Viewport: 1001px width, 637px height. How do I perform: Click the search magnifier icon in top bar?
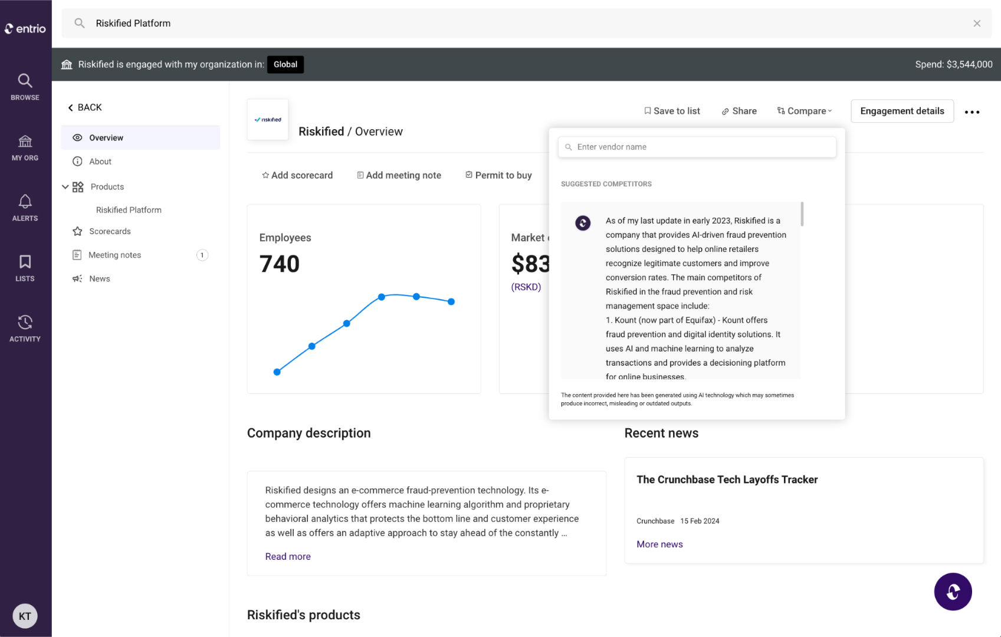click(x=80, y=23)
